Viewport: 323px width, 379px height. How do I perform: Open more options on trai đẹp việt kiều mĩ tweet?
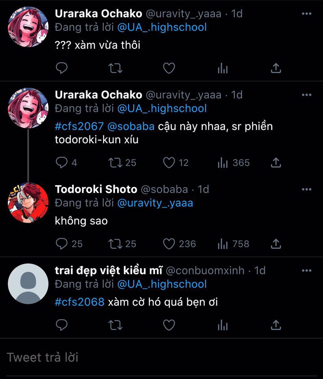pyautogui.click(x=306, y=271)
